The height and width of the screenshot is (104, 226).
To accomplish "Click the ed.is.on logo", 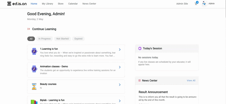I will pos(17,4).
